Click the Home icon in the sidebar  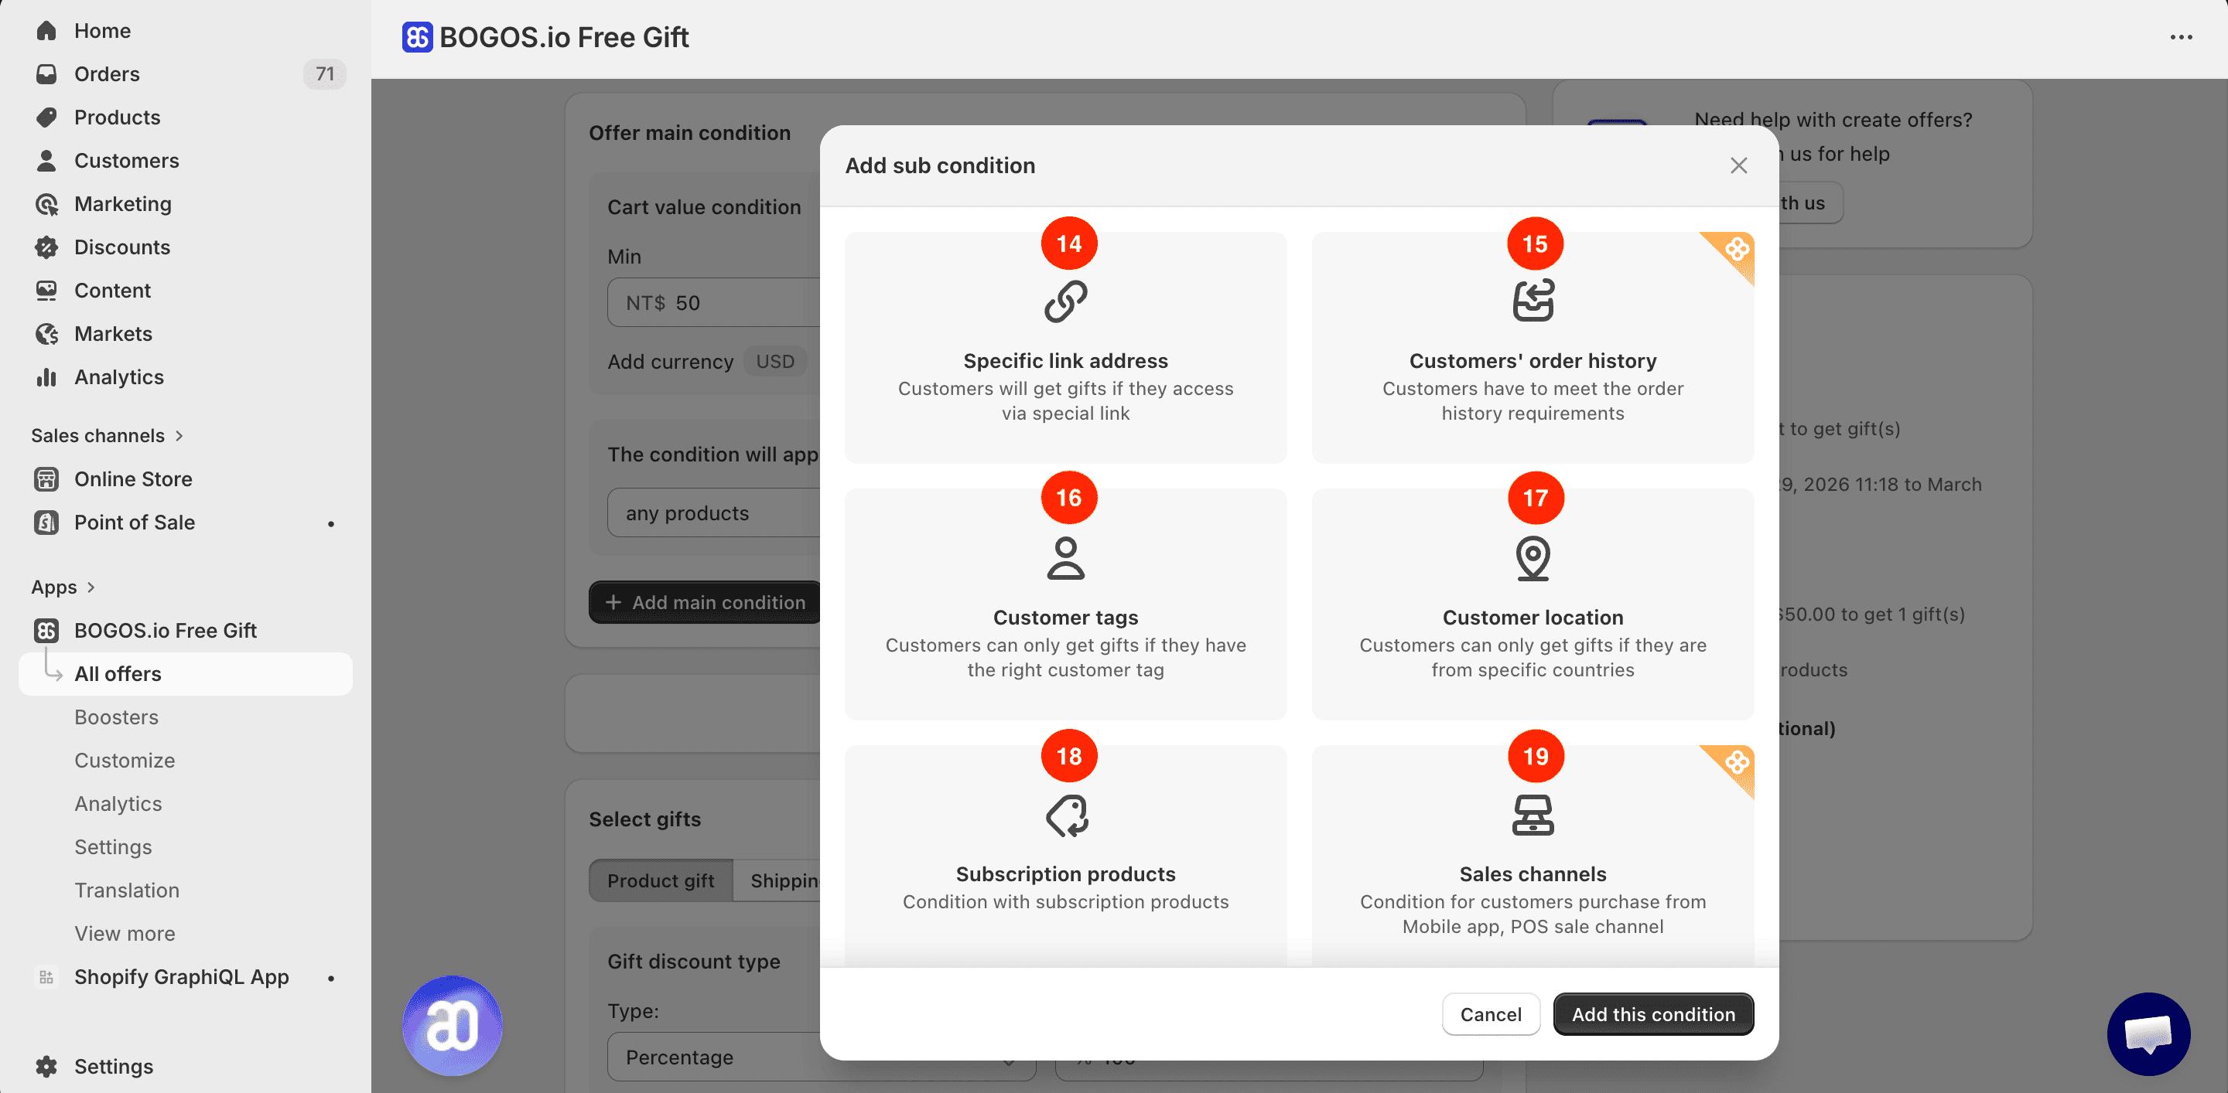(46, 30)
